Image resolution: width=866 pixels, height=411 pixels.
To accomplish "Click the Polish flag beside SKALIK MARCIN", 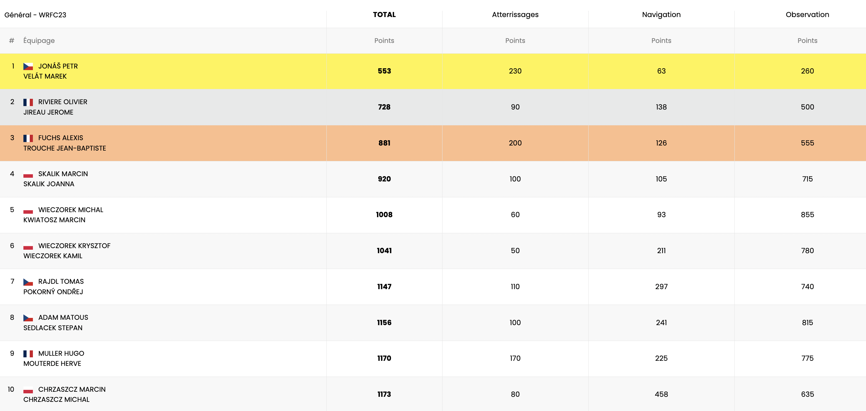I will coord(28,174).
